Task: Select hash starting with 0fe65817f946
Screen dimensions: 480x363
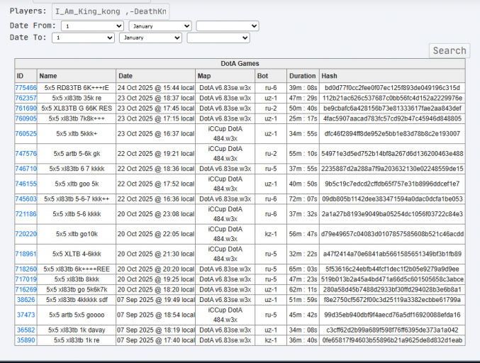Action: 392,340
